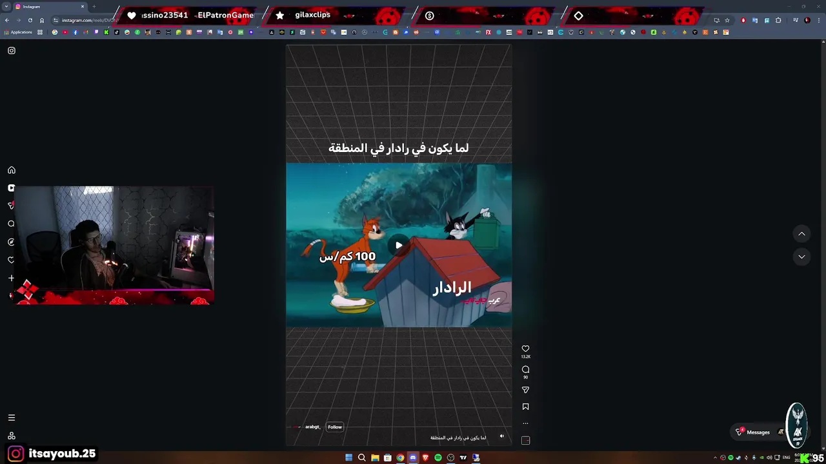Save the reel with the bookmark icon
This screenshot has height=464, width=826.
pyautogui.click(x=525, y=407)
